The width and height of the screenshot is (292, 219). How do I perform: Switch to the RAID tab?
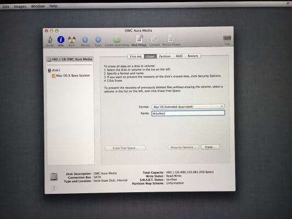point(179,56)
